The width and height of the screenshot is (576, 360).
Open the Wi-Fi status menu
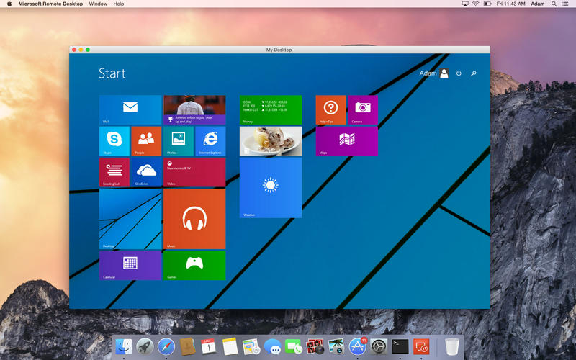point(475,4)
